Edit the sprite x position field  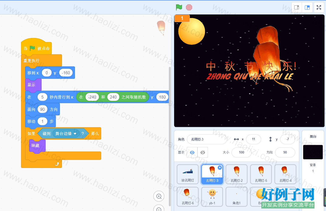tap(254, 139)
